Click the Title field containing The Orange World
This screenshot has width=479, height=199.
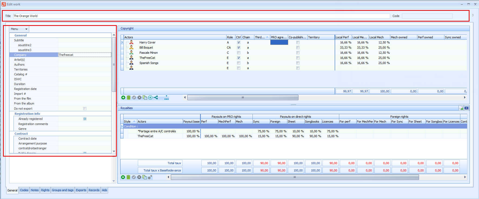point(201,16)
